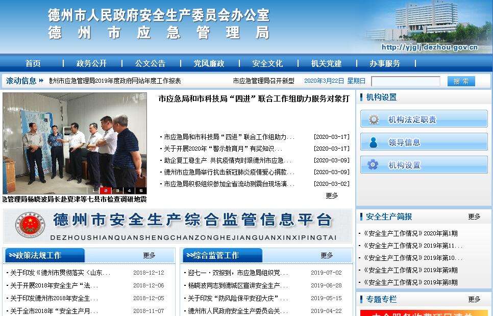Click the 2018-12-12 date in policy list
The height and width of the screenshot is (316, 493).
[x=149, y=273]
